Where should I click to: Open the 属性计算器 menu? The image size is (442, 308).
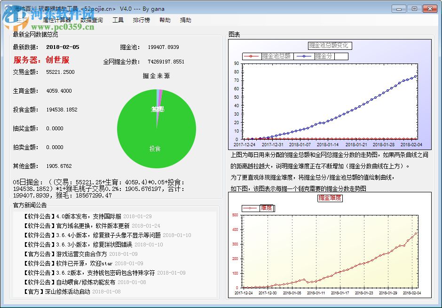[56, 20]
